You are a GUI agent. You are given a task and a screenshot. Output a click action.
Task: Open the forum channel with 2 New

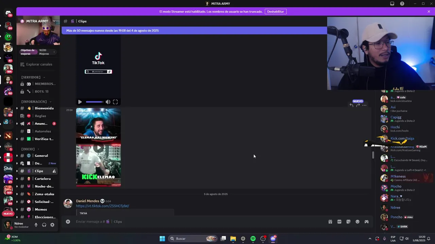click(38, 163)
